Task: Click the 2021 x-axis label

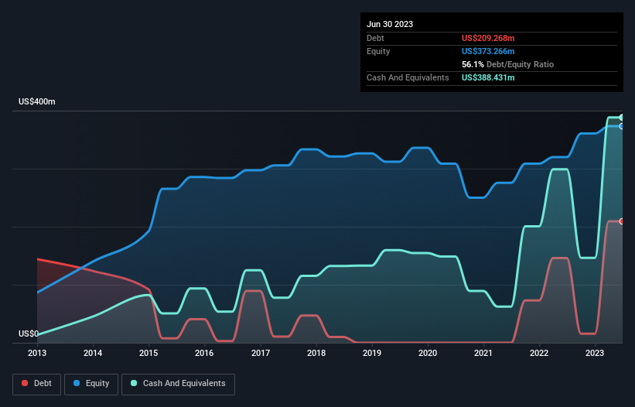Action: click(x=483, y=353)
